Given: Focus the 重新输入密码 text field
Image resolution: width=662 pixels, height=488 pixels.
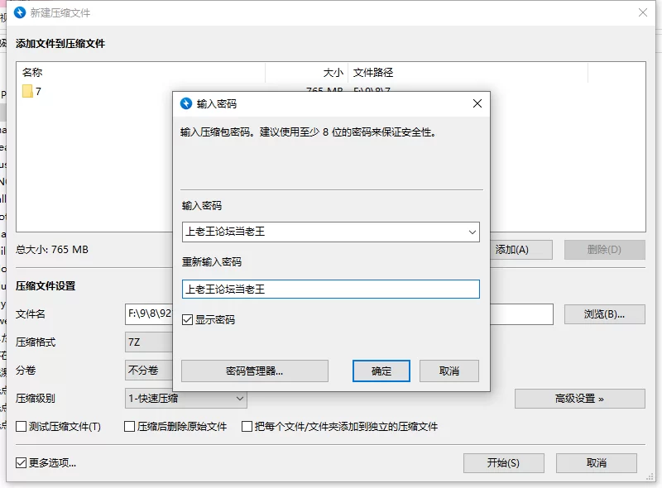Looking at the screenshot, I should 330,289.
